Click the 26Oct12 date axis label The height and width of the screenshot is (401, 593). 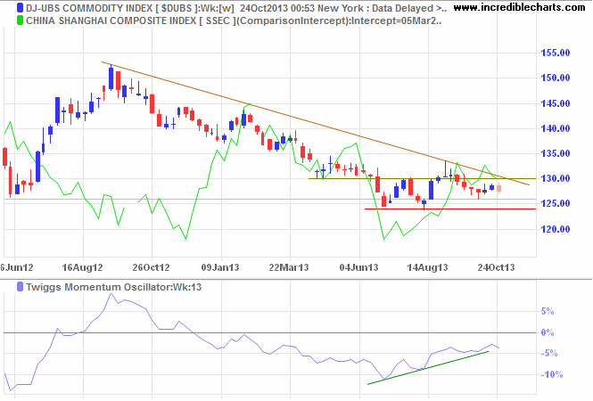click(151, 267)
